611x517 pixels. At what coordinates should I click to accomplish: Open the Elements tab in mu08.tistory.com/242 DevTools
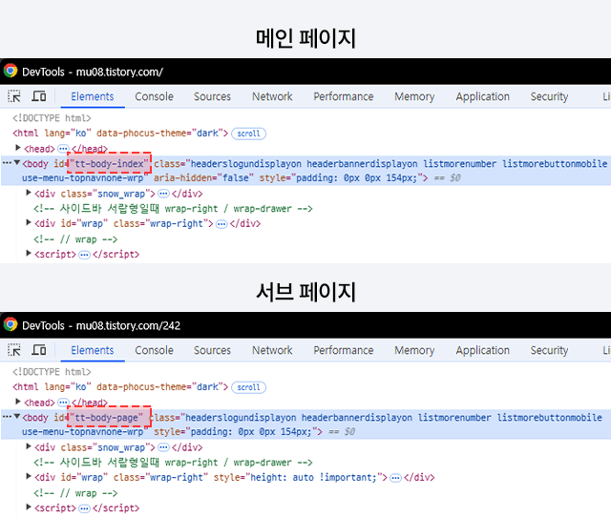pos(93,350)
